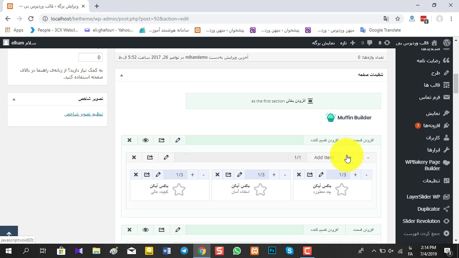Click نمایش برگه in the admin bar
The width and height of the screenshot is (459, 258).
[323, 43]
